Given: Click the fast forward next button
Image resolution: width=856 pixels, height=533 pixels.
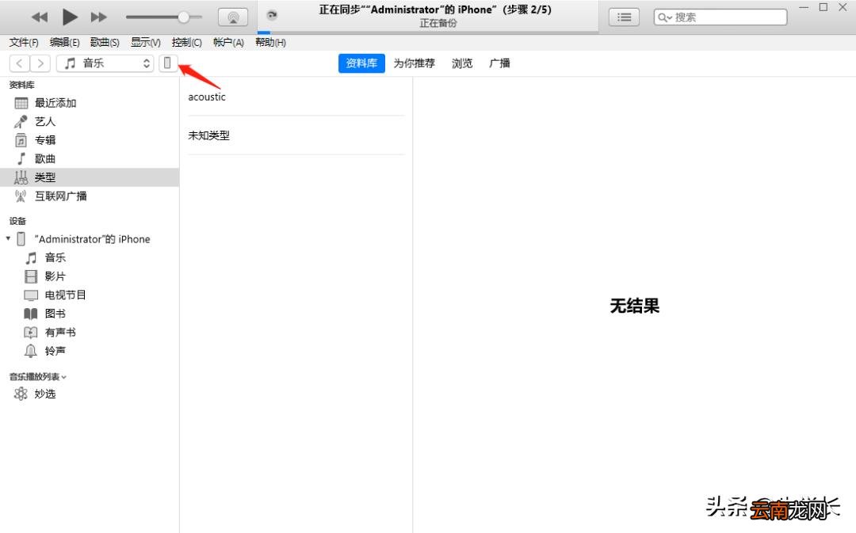Looking at the screenshot, I should [x=99, y=17].
